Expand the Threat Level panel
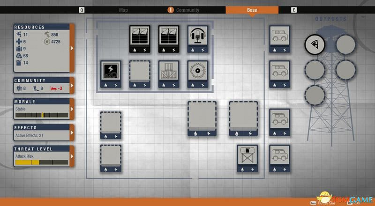Image resolution: width=375 pixels, height=206 pixels. click(x=72, y=156)
